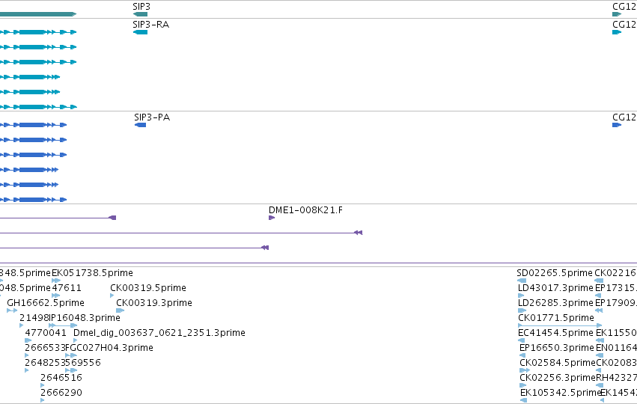Click the SIP3 gene label
This screenshot has height=404, width=637.
pyautogui.click(x=141, y=7)
